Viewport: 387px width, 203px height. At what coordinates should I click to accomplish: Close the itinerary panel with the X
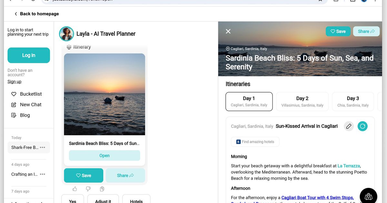tap(228, 31)
